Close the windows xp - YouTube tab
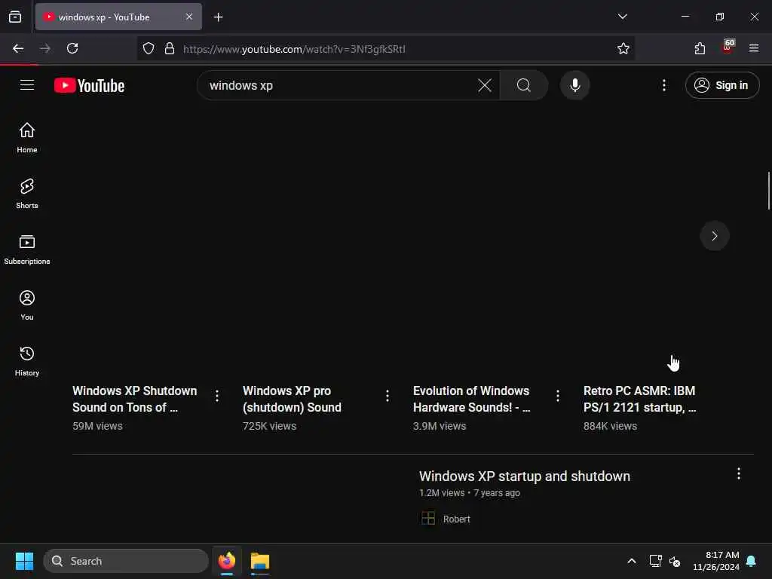772x579 pixels. pyautogui.click(x=189, y=17)
